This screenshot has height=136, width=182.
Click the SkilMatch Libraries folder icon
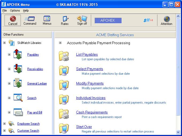pos(11,43)
